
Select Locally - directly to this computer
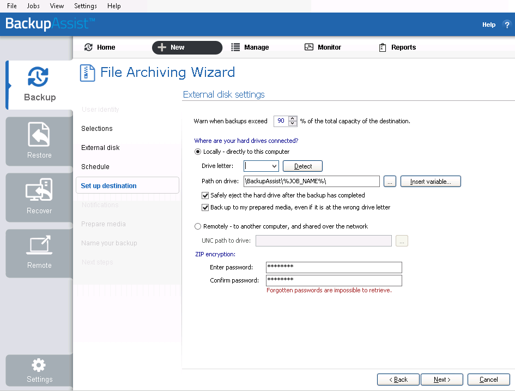click(x=198, y=152)
